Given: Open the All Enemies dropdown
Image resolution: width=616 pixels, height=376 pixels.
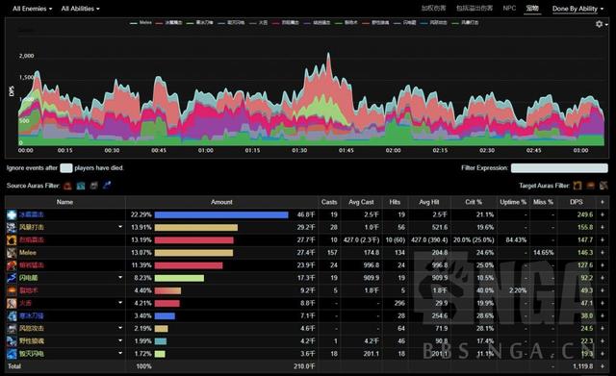Looking at the screenshot, I should pyautogui.click(x=32, y=9).
